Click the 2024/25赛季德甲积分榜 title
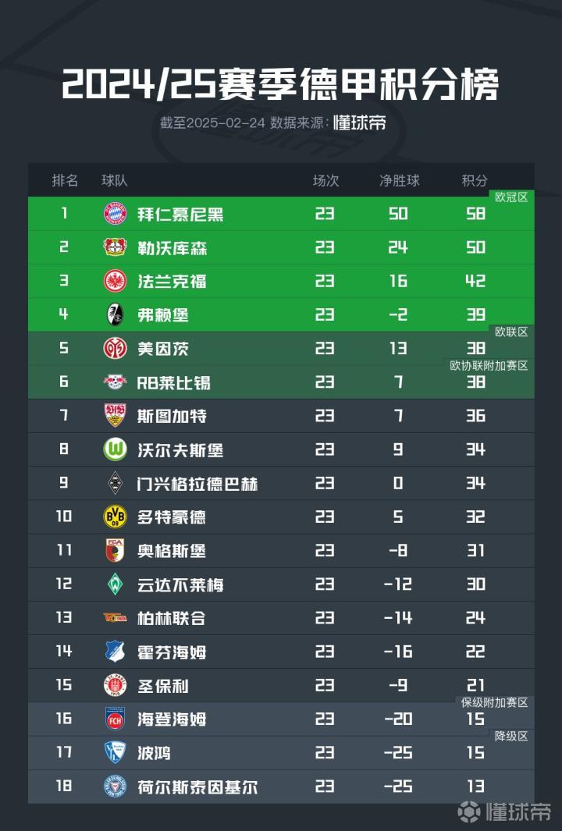Viewport: 562px width, 831px height. (280, 85)
